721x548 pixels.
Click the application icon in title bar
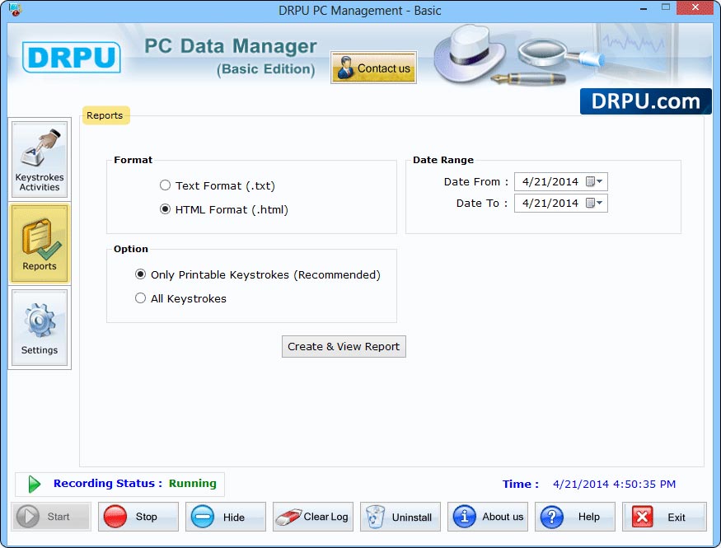tap(15, 10)
